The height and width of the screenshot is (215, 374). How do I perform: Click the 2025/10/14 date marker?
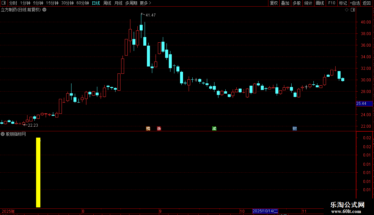pos(265,211)
